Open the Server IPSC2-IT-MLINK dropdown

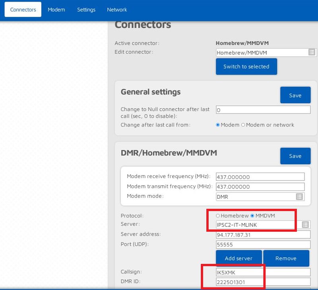263,225
